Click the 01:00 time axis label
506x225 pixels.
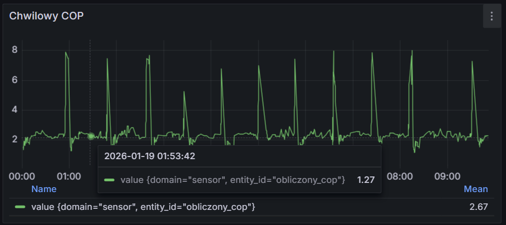point(69,176)
